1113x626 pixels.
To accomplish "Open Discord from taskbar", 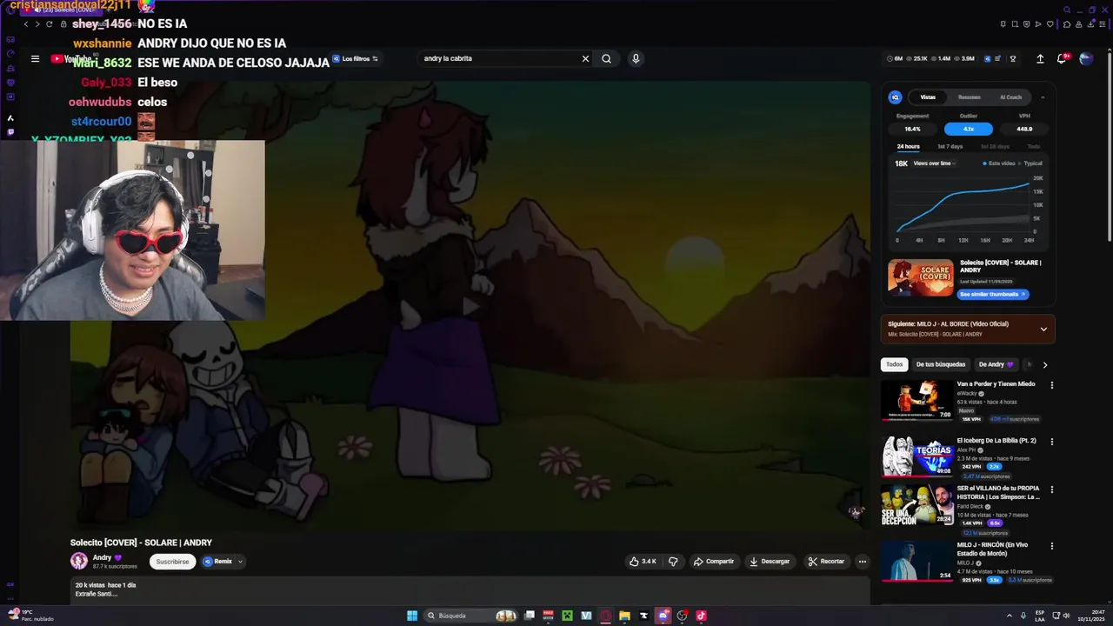I will [x=663, y=616].
